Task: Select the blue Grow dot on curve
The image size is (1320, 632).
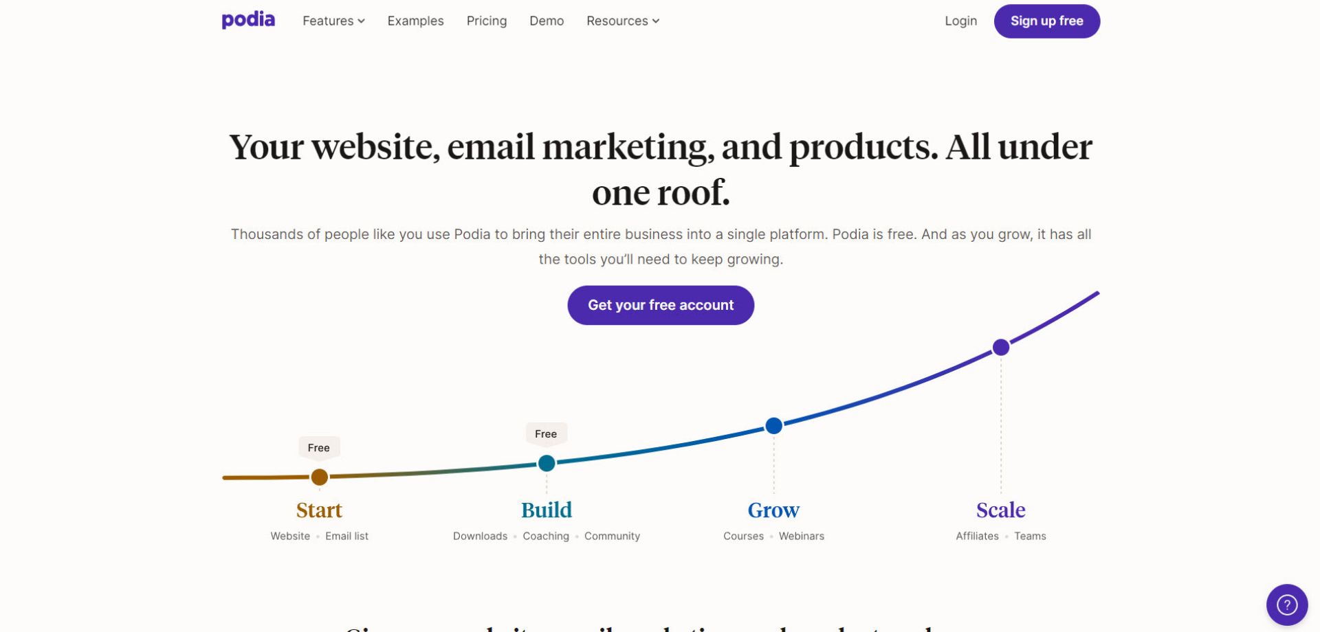Action: click(x=773, y=426)
